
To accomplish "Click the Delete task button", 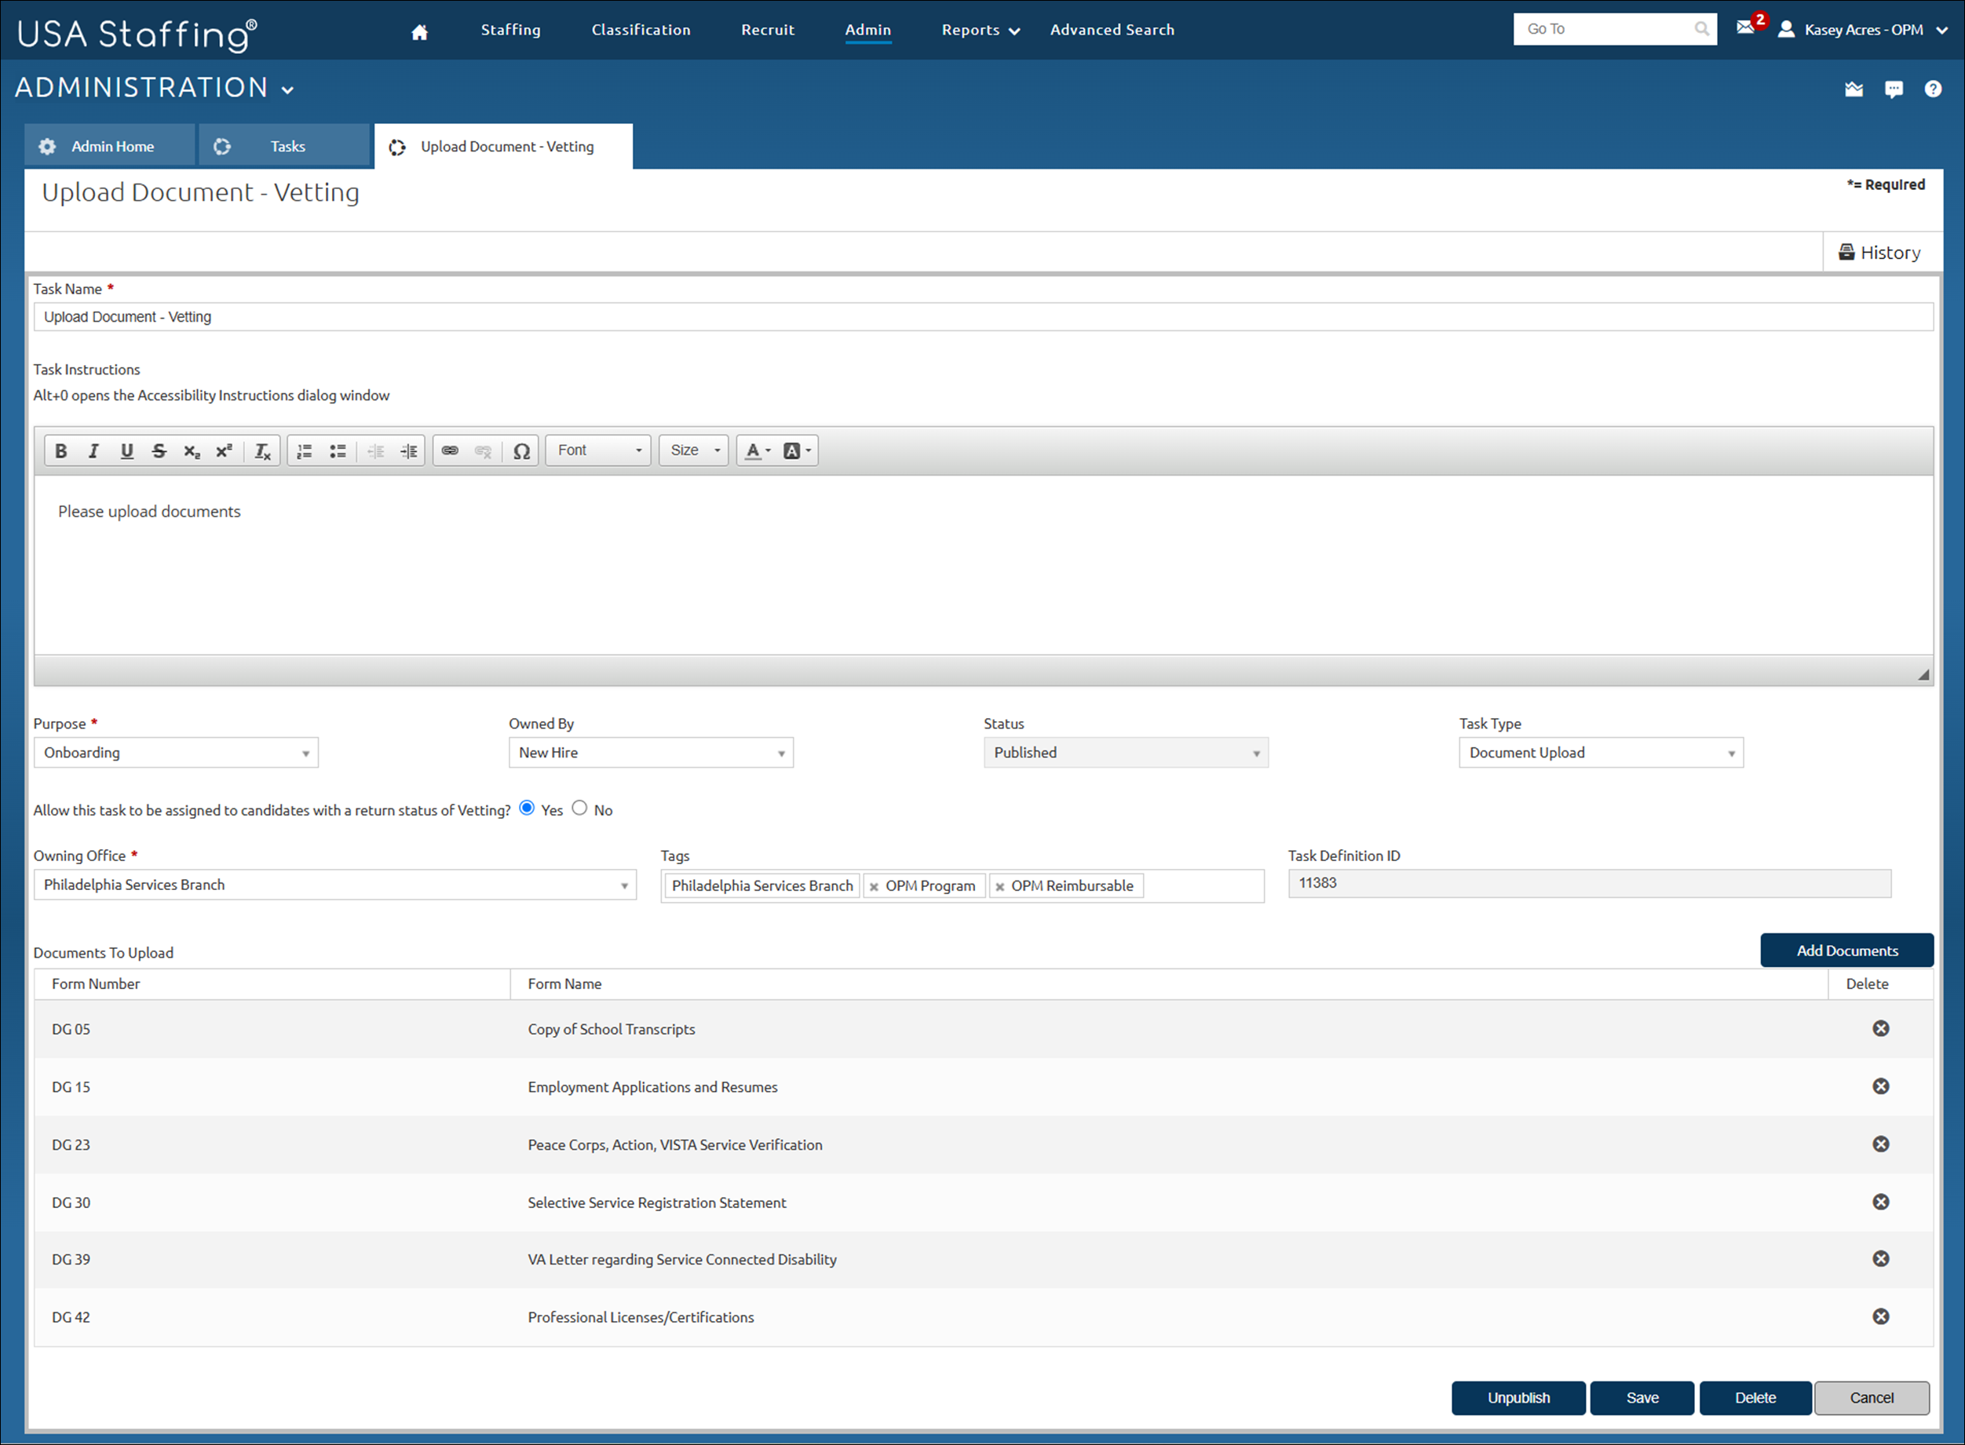I will [x=1755, y=1398].
